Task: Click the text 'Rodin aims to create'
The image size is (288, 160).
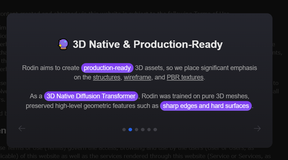Action: 51,68
